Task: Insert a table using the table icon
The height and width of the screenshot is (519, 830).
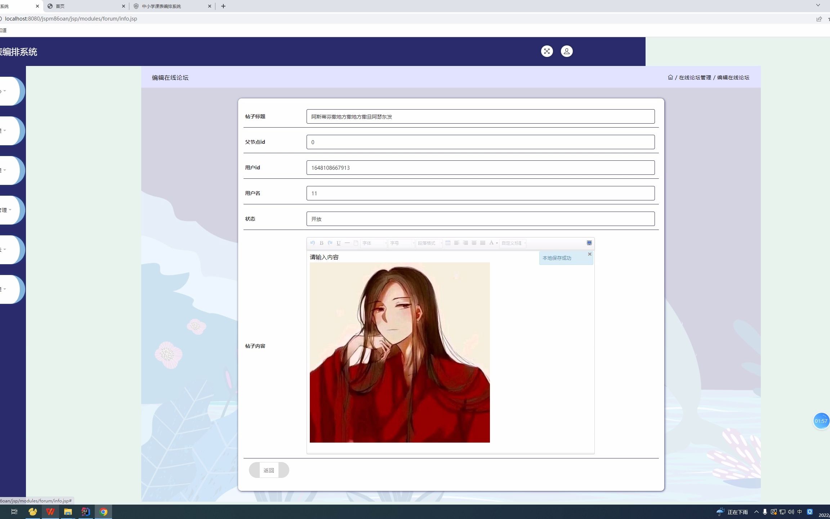Action: pyautogui.click(x=448, y=243)
